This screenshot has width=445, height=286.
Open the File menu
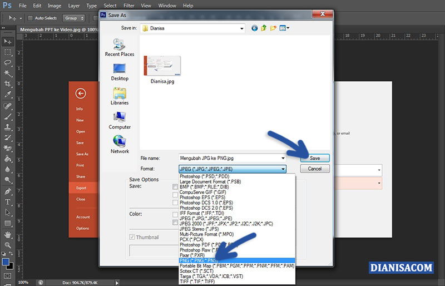click(22, 6)
